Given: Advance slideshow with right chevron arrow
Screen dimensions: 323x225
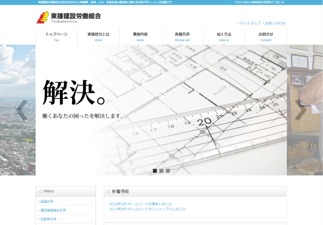Looking at the screenshot, I should pyautogui.click(x=300, y=110).
